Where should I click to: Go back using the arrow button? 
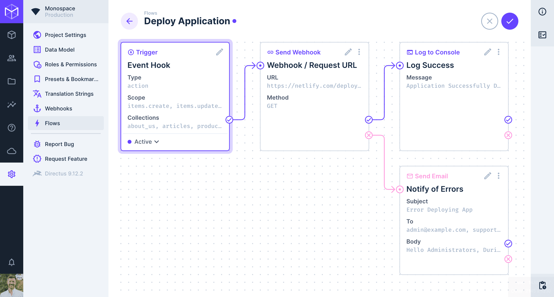tap(129, 21)
